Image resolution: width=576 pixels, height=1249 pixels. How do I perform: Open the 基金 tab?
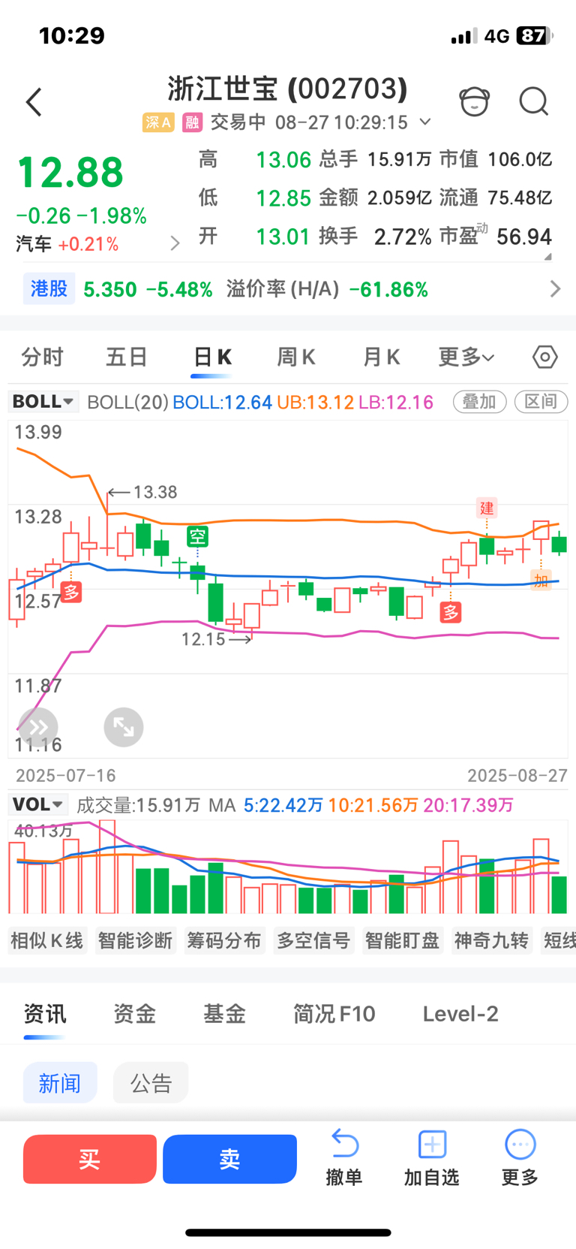(x=225, y=1014)
